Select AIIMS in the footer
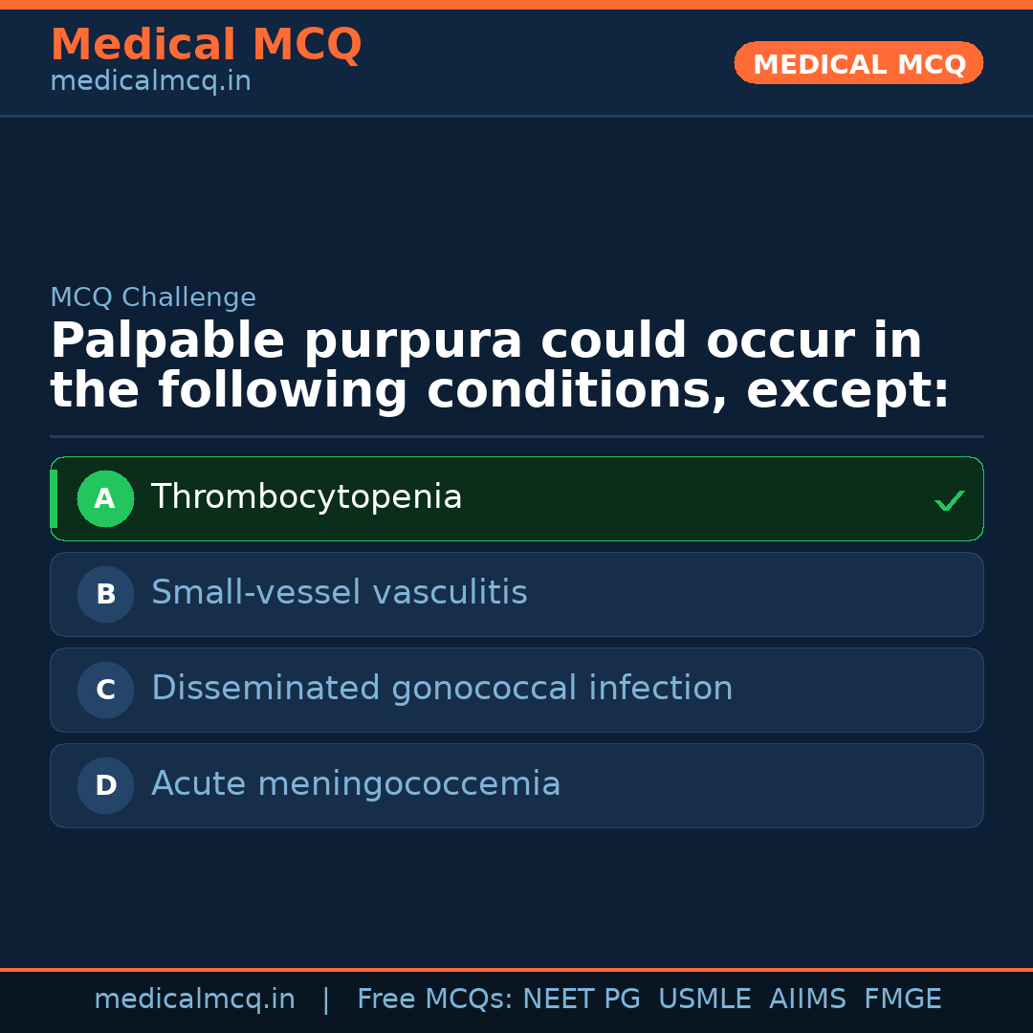The height and width of the screenshot is (1033, 1033). point(807,1000)
